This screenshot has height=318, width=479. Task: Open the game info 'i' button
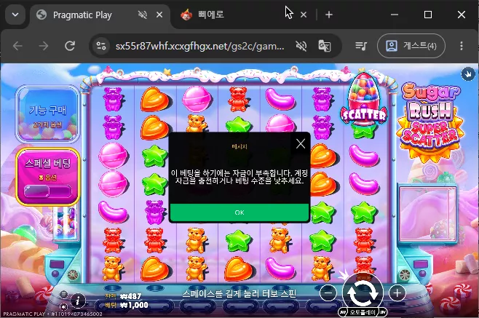(x=78, y=301)
